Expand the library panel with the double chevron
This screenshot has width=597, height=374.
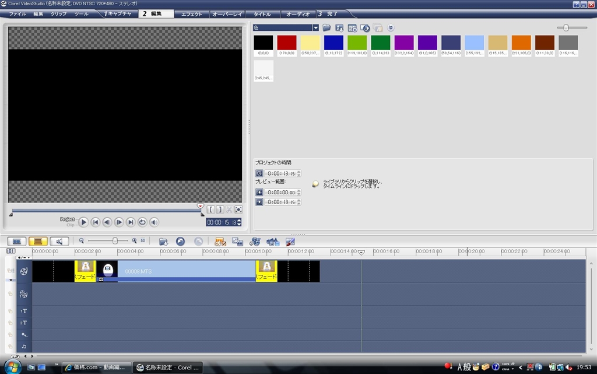(x=391, y=27)
